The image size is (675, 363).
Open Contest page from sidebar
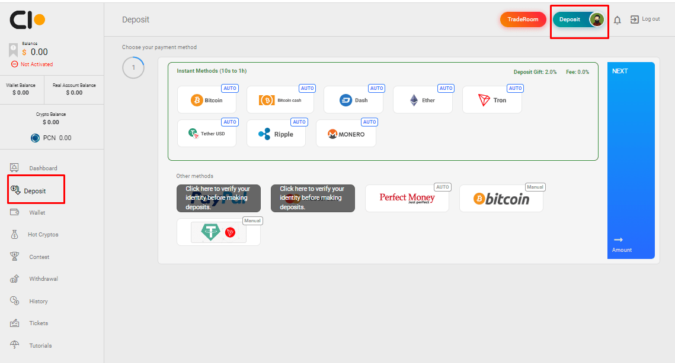(39, 257)
